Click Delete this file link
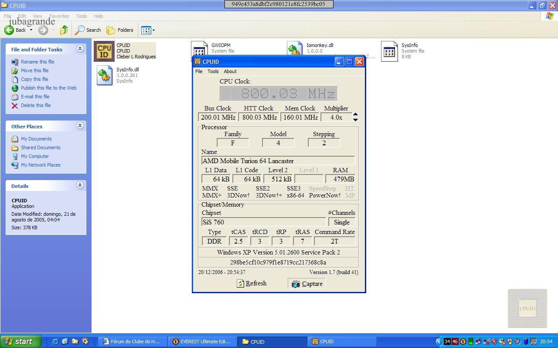 pos(36,105)
